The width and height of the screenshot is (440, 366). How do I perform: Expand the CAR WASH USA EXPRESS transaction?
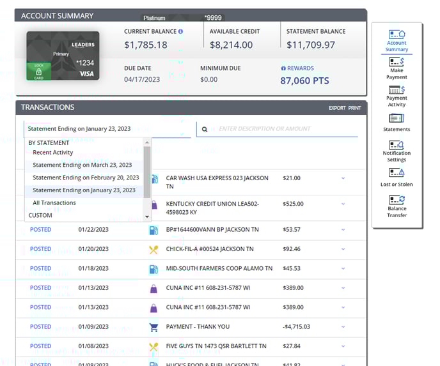[343, 178]
